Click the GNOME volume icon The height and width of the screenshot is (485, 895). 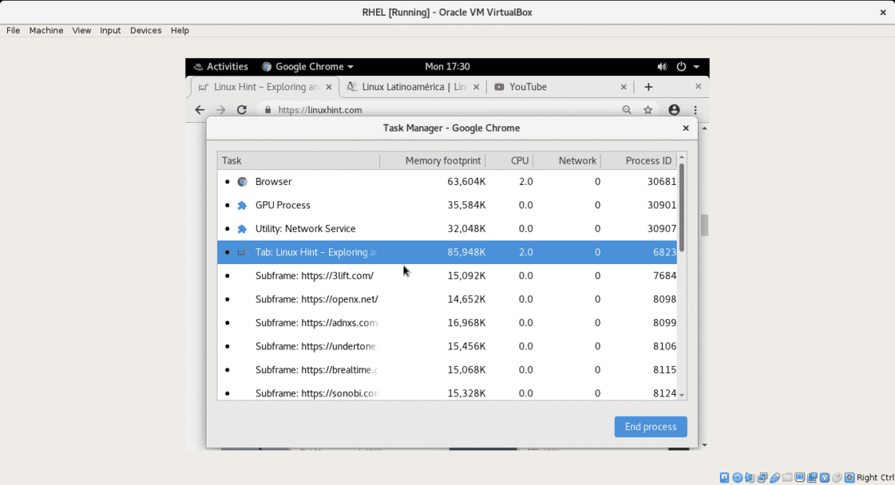[x=662, y=67]
